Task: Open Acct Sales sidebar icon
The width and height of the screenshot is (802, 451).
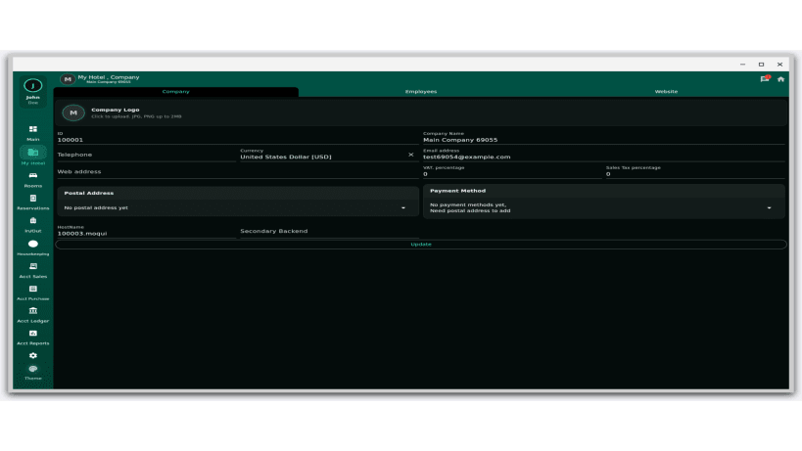Action: pos(32,266)
